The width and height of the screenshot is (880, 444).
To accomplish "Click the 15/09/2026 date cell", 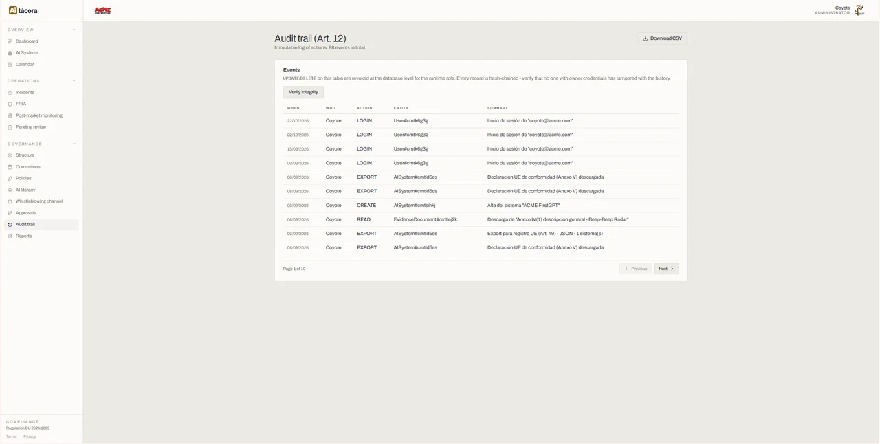I will tap(298, 149).
